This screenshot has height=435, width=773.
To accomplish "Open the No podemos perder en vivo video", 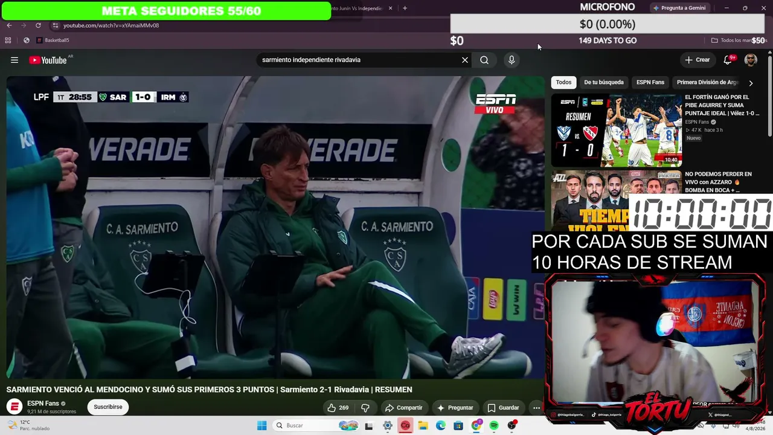I will (x=719, y=182).
